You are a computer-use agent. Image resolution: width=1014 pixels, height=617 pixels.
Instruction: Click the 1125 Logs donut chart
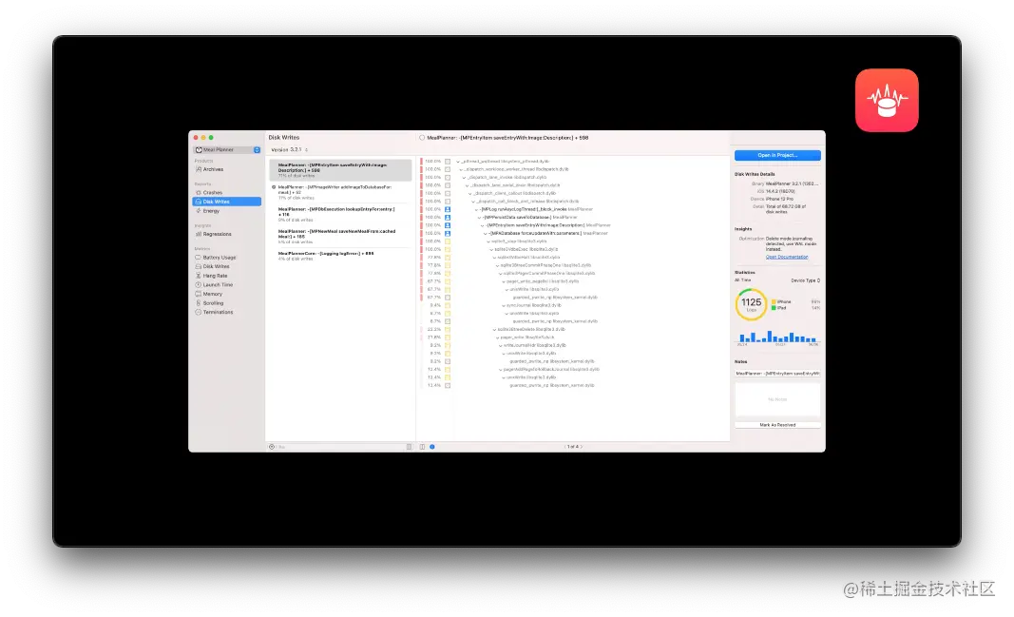[751, 304]
